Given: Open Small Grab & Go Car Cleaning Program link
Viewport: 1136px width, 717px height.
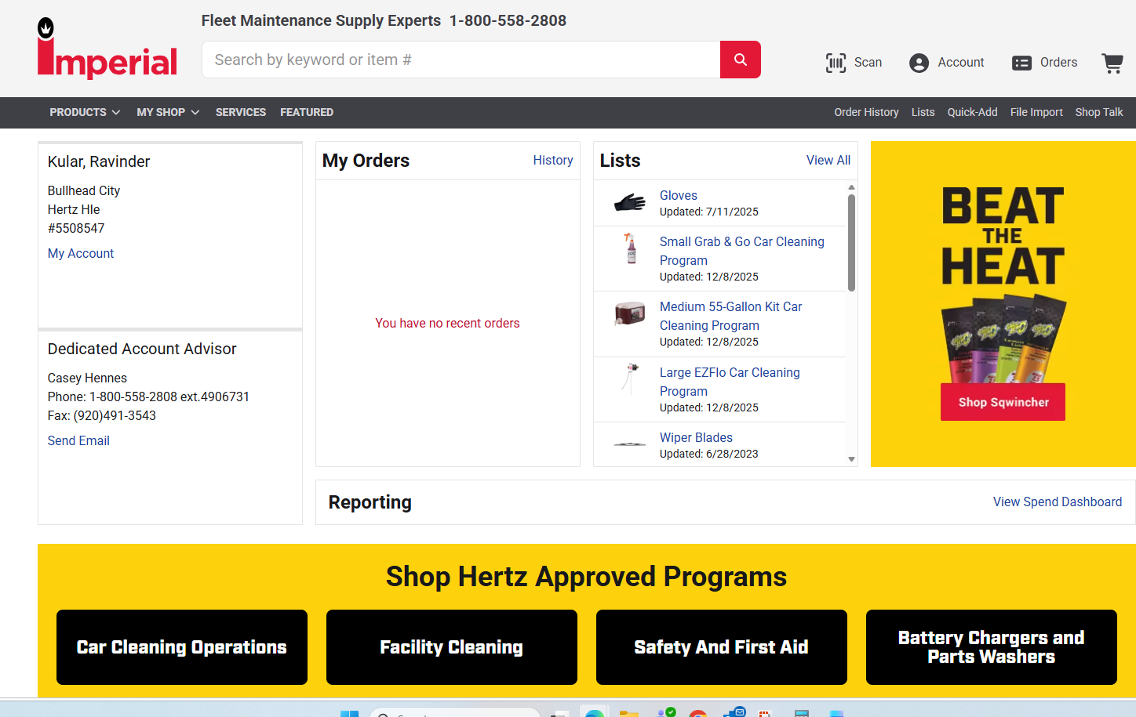Looking at the screenshot, I should point(742,251).
